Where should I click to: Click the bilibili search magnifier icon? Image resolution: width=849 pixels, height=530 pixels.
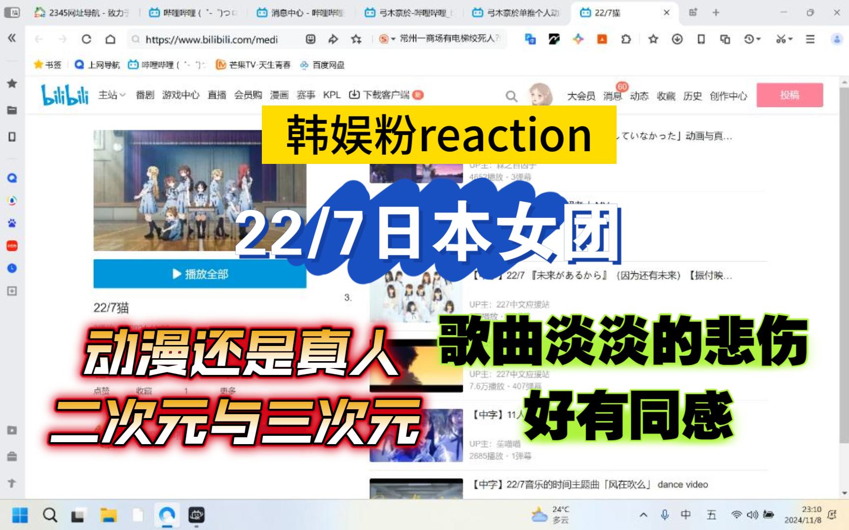pos(511,96)
